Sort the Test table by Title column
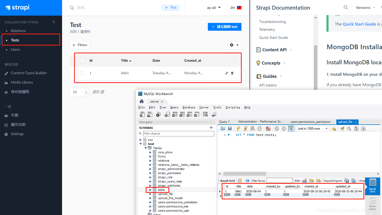382x215 pixels. point(126,61)
